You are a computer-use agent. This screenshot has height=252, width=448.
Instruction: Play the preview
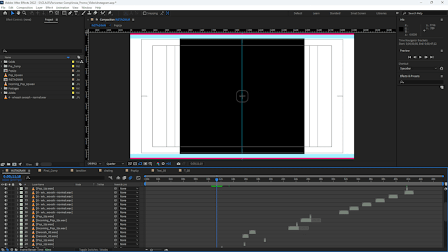(420, 57)
